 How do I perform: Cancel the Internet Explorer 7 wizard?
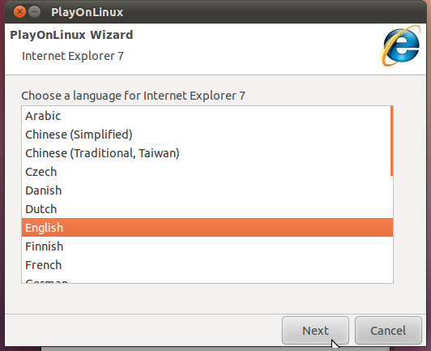coord(388,331)
